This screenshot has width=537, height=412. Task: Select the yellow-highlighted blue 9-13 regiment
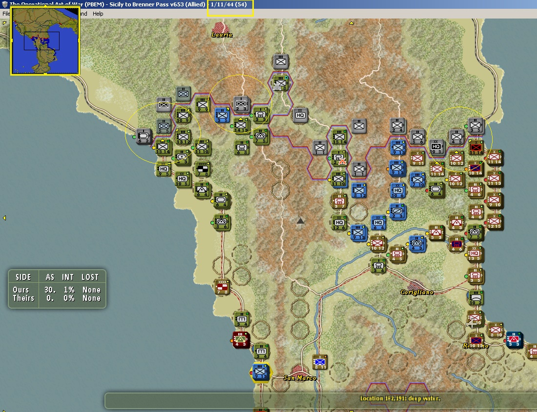(x=261, y=372)
